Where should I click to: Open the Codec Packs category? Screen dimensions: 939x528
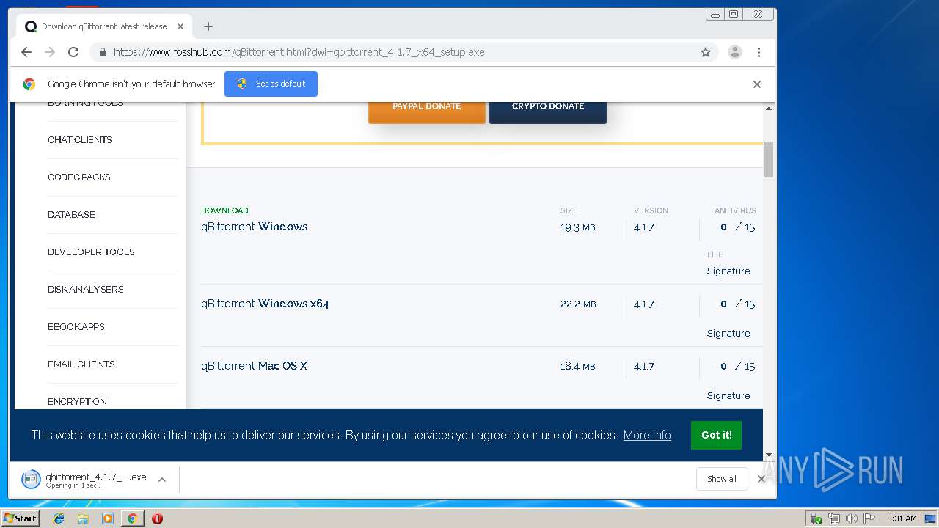point(79,177)
